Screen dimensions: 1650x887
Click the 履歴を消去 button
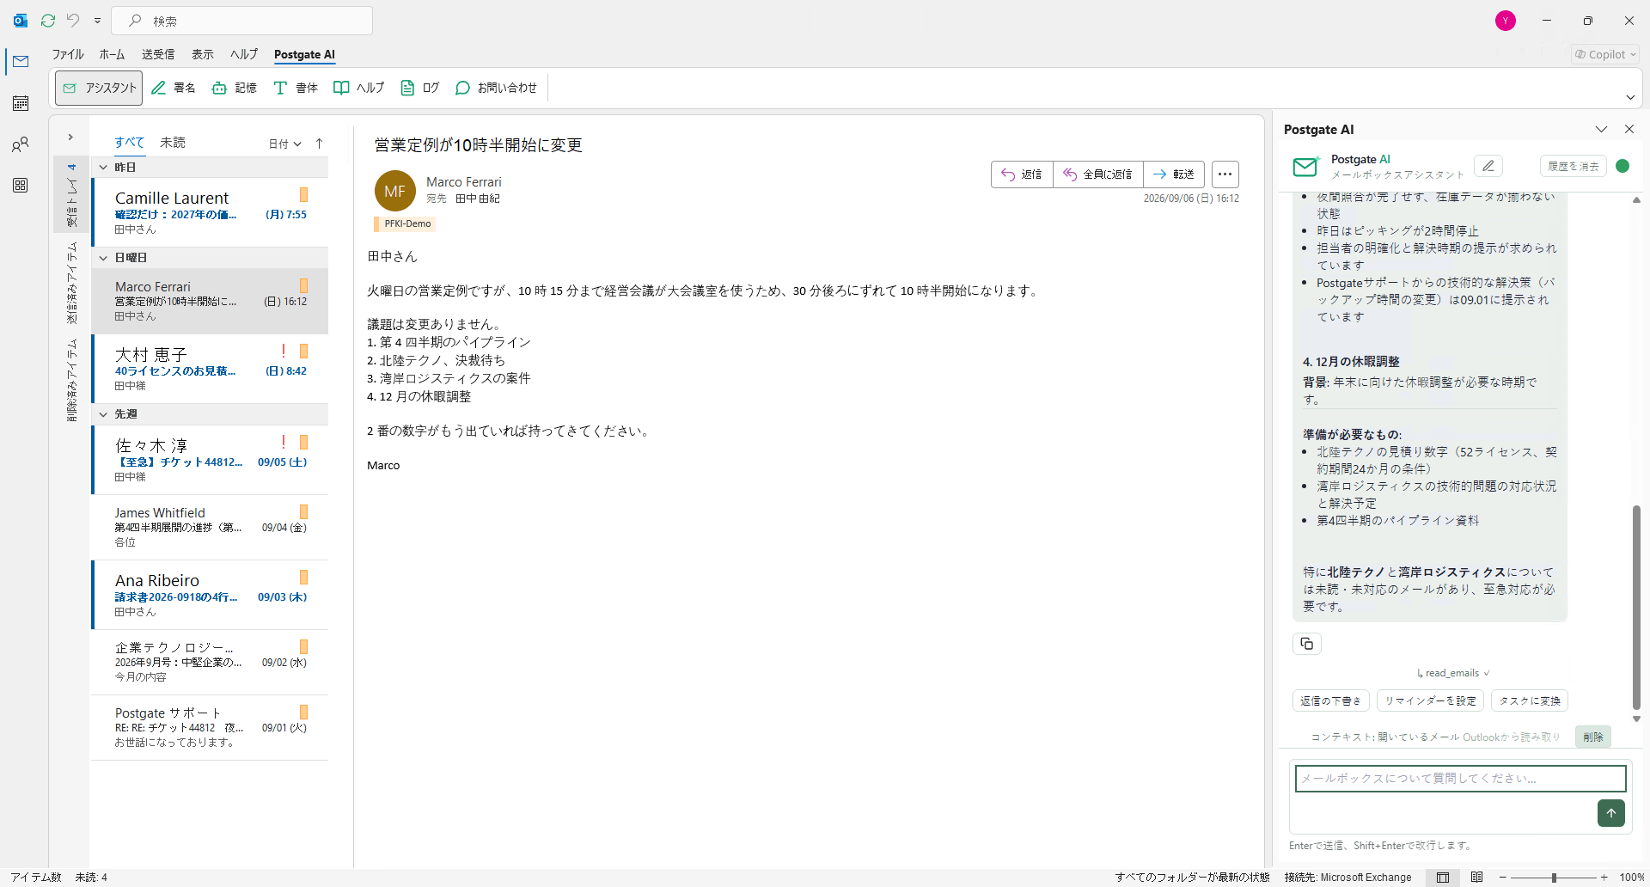pyautogui.click(x=1574, y=166)
